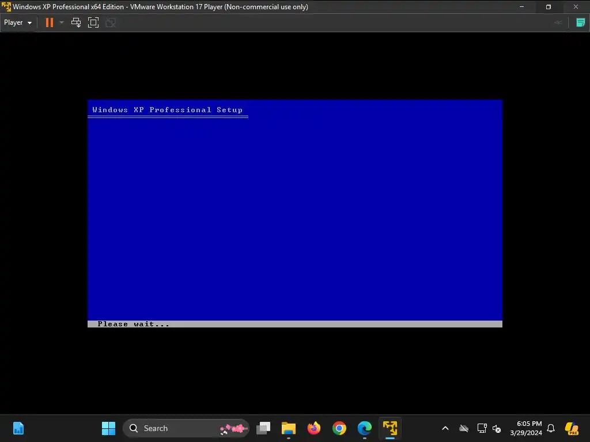Open the Copilot preview icon
This screenshot has width=590, height=442.
(572, 428)
